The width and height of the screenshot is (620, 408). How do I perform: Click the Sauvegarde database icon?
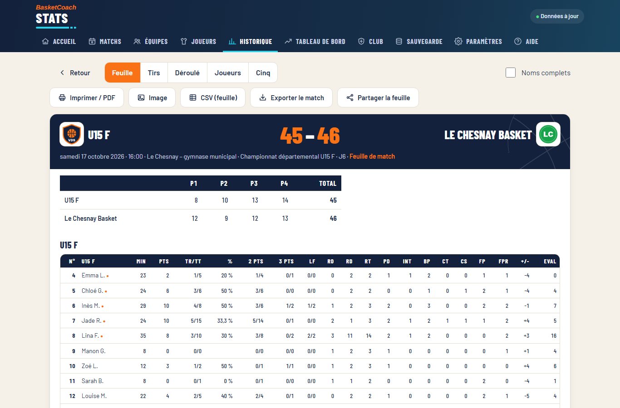(399, 41)
